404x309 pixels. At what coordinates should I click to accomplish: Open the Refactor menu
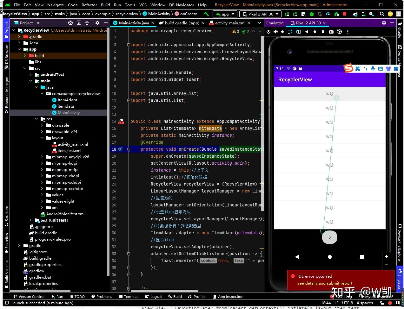pyautogui.click(x=89, y=5)
